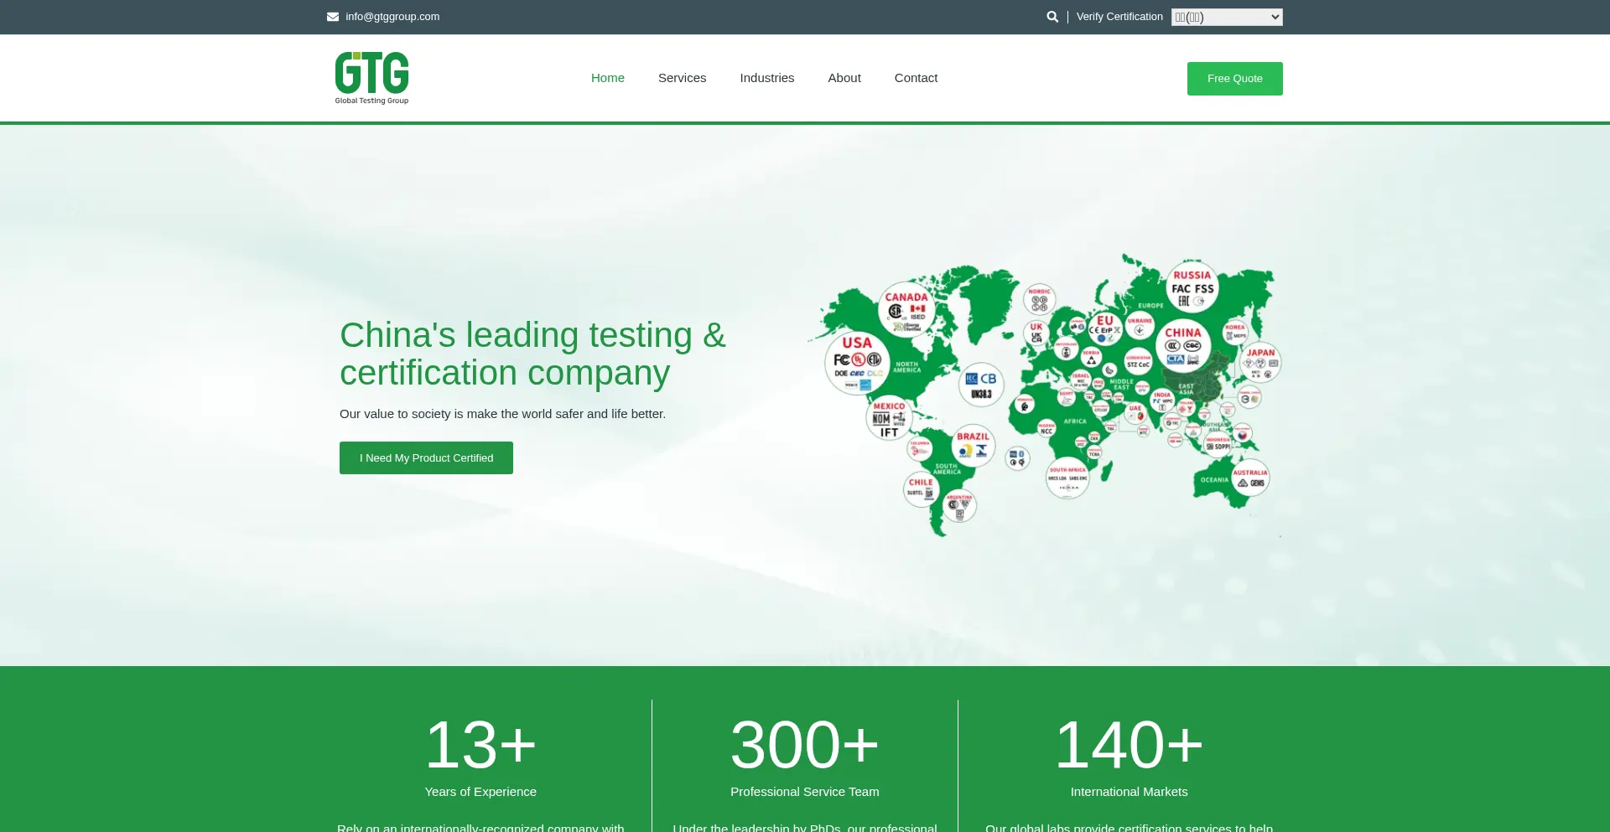Click the CANADA certification bubble on map

pos(906,309)
